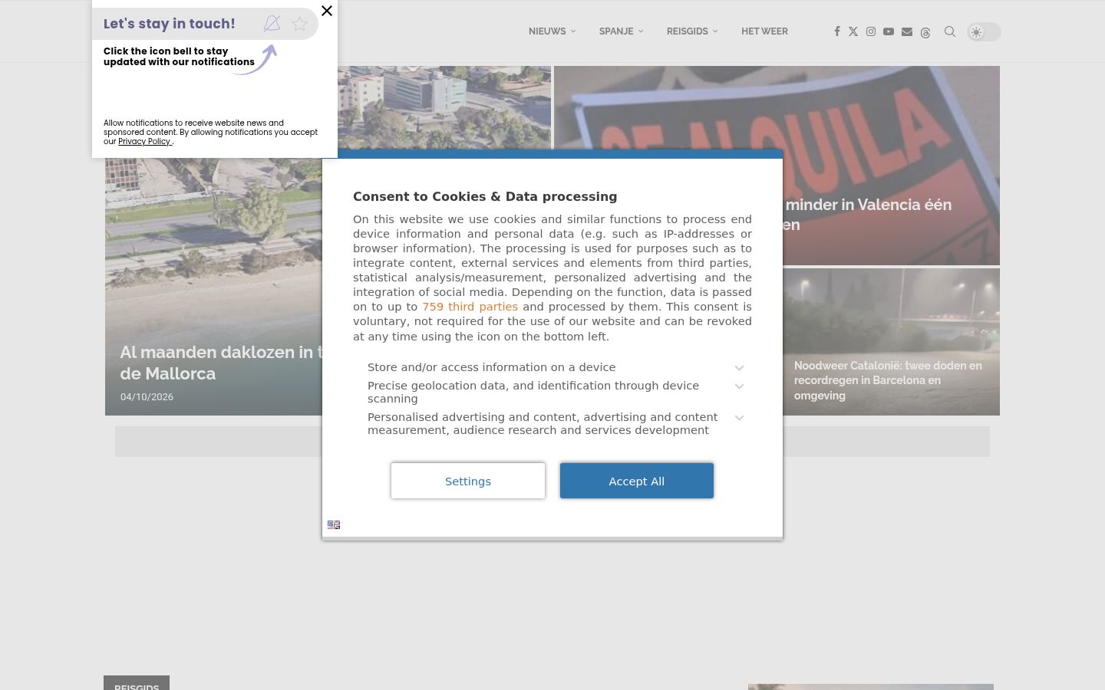Open the 'minder in Valencia één' article
Screen dimensions: 1105x690
point(868,215)
